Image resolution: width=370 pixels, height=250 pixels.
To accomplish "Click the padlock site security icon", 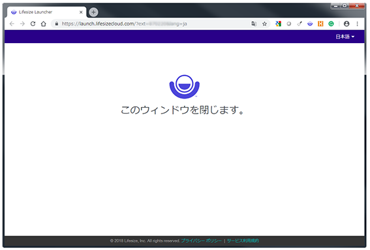I will (57, 23).
